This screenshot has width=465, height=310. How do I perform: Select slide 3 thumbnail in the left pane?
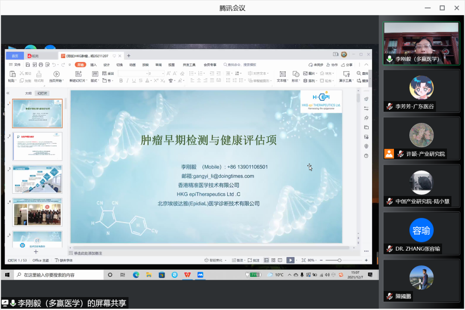(37, 180)
